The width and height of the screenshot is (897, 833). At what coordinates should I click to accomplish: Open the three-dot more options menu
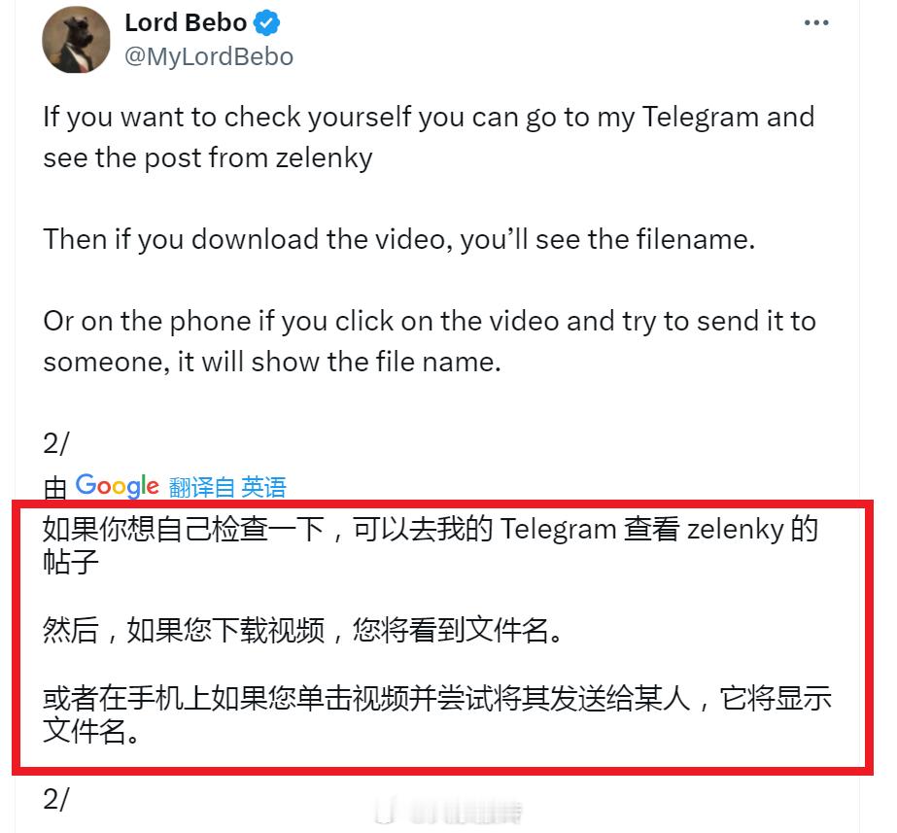coord(815,23)
